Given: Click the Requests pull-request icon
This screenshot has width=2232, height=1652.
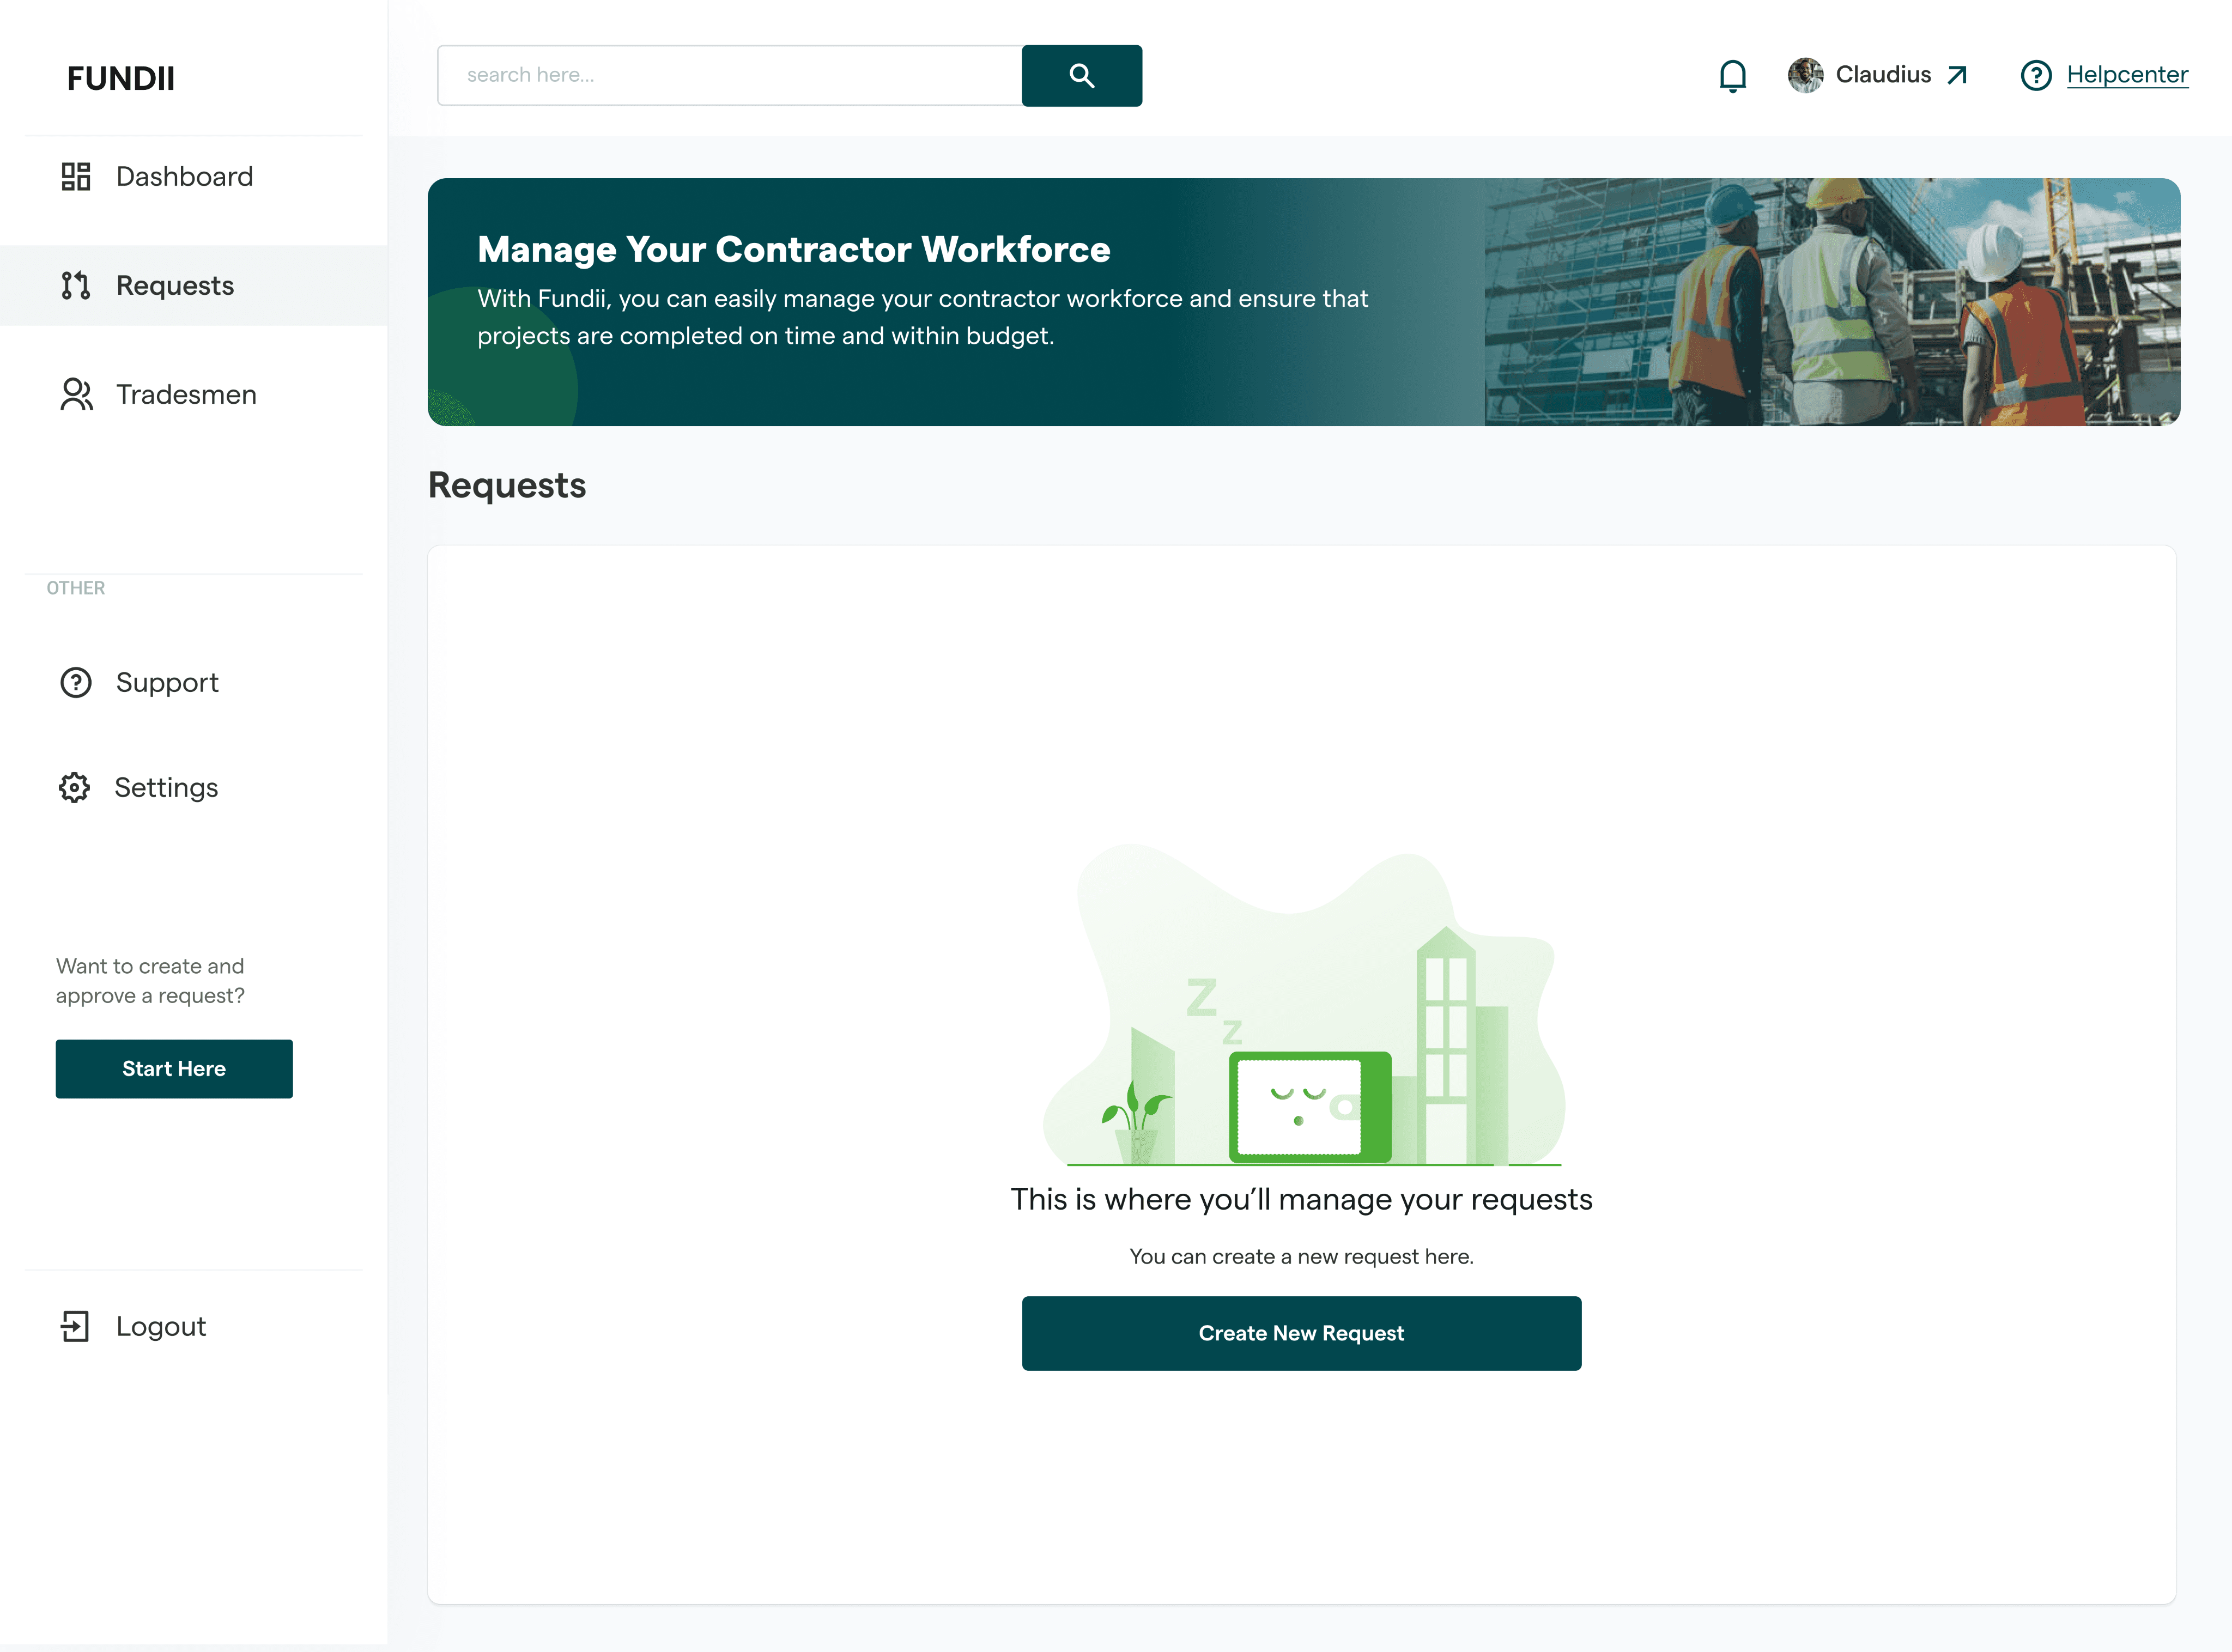Looking at the screenshot, I should [x=76, y=286].
